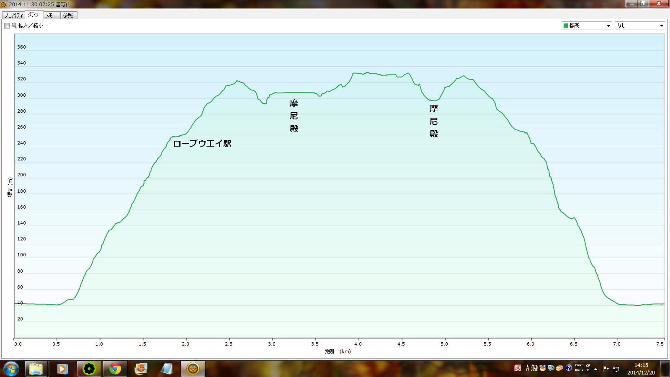Click the magnifier zoom icon

14,26
